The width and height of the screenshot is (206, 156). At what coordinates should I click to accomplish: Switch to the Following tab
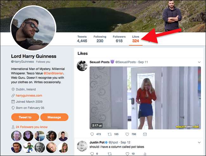point(100,39)
